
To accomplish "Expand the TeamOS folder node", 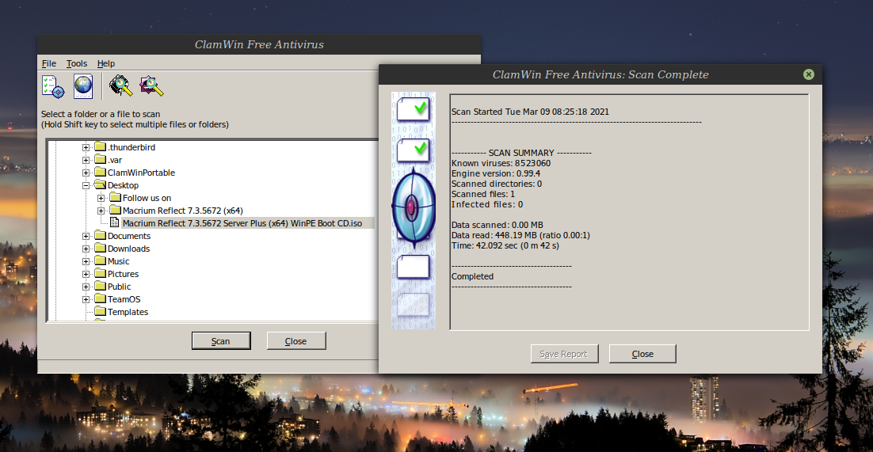I will (86, 299).
